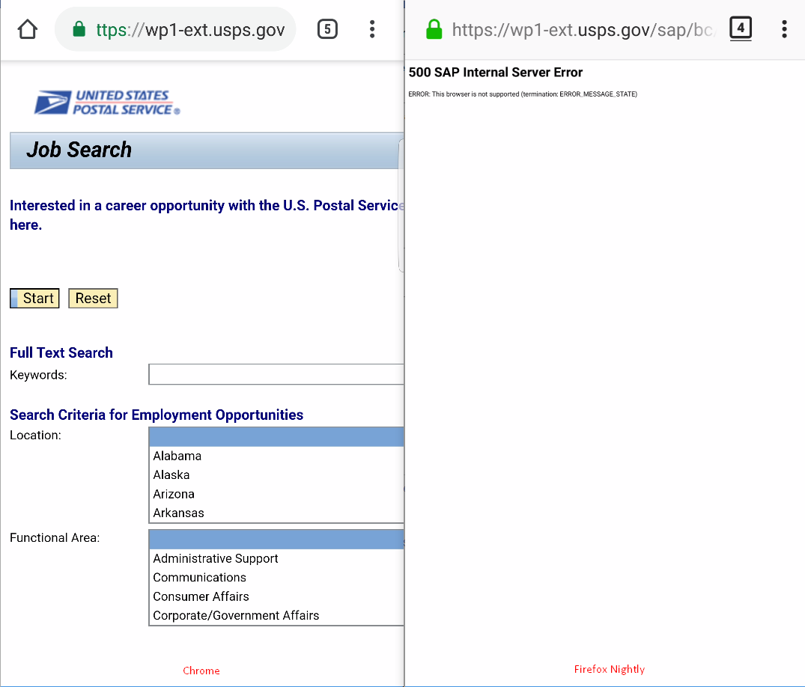Select Alabama in Location list

276,456
